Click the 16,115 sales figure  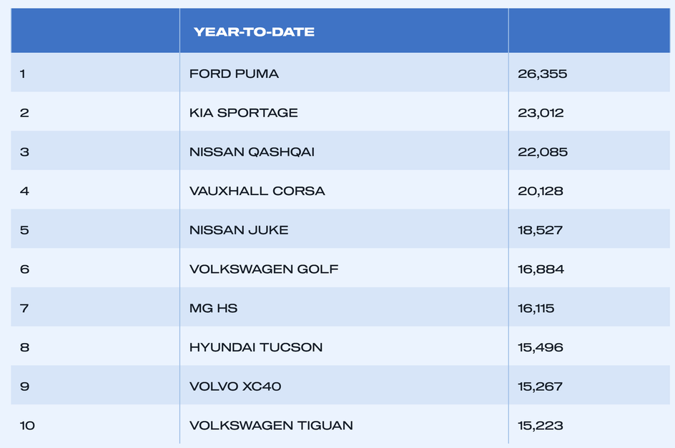pyautogui.click(x=536, y=309)
